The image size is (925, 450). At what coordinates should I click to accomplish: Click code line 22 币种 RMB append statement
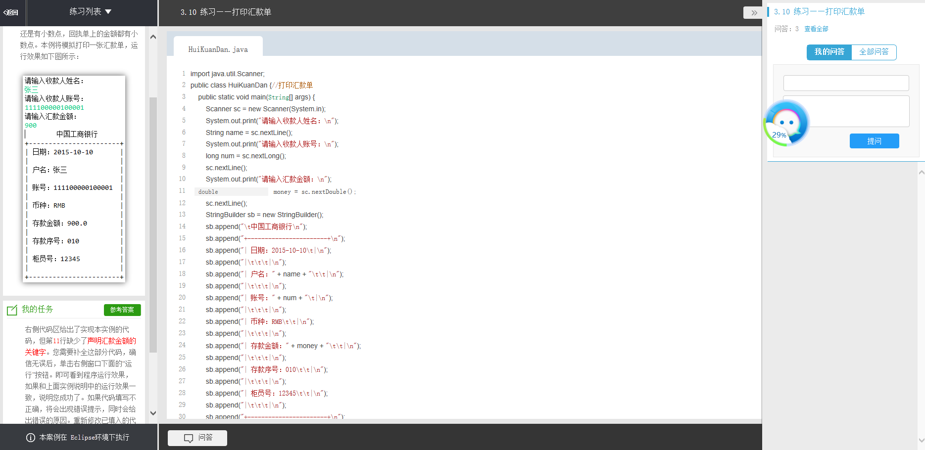point(260,321)
